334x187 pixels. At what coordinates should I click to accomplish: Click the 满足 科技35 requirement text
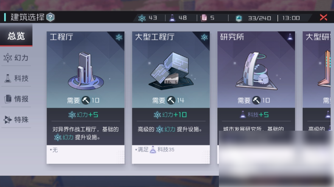tap(155, 150)
